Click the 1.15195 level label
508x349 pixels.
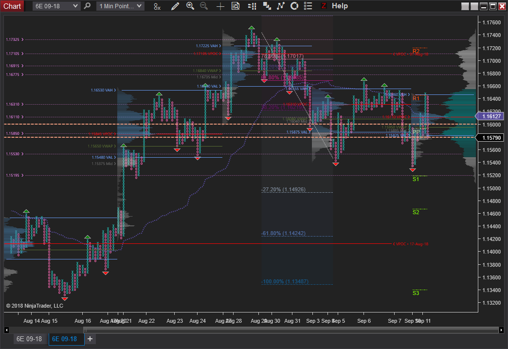tap(14, 175)
